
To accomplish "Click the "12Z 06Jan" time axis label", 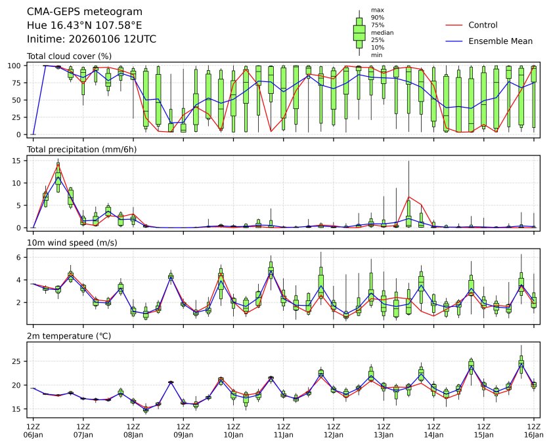I will pos(33,430).
